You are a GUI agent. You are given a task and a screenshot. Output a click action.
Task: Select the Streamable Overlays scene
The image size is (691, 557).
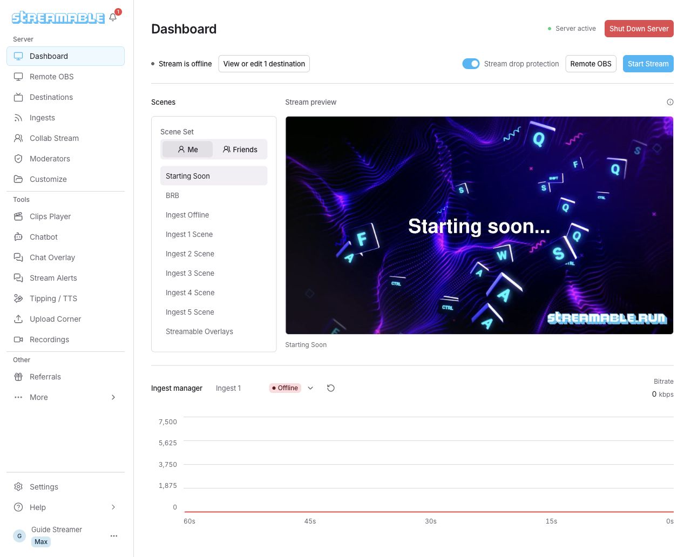(214, 331)
